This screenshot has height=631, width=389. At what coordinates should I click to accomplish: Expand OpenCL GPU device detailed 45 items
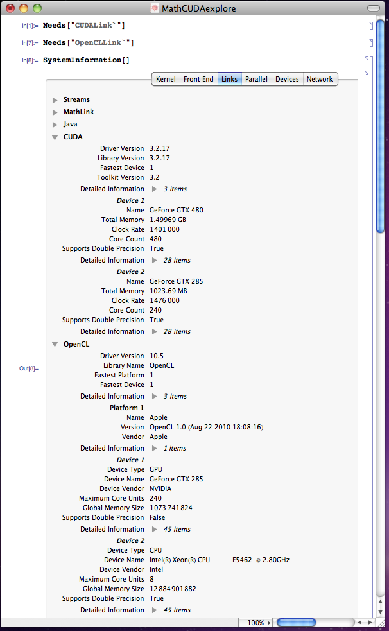pyautogui.click(x=155, y=529)
